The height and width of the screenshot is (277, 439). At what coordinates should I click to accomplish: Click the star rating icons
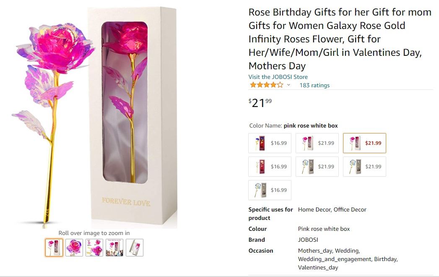click(x=266, y=85)
